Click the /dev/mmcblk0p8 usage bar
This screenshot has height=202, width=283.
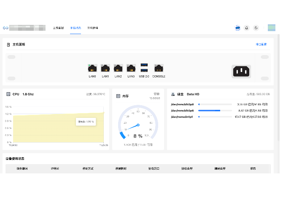click(215, 104)
